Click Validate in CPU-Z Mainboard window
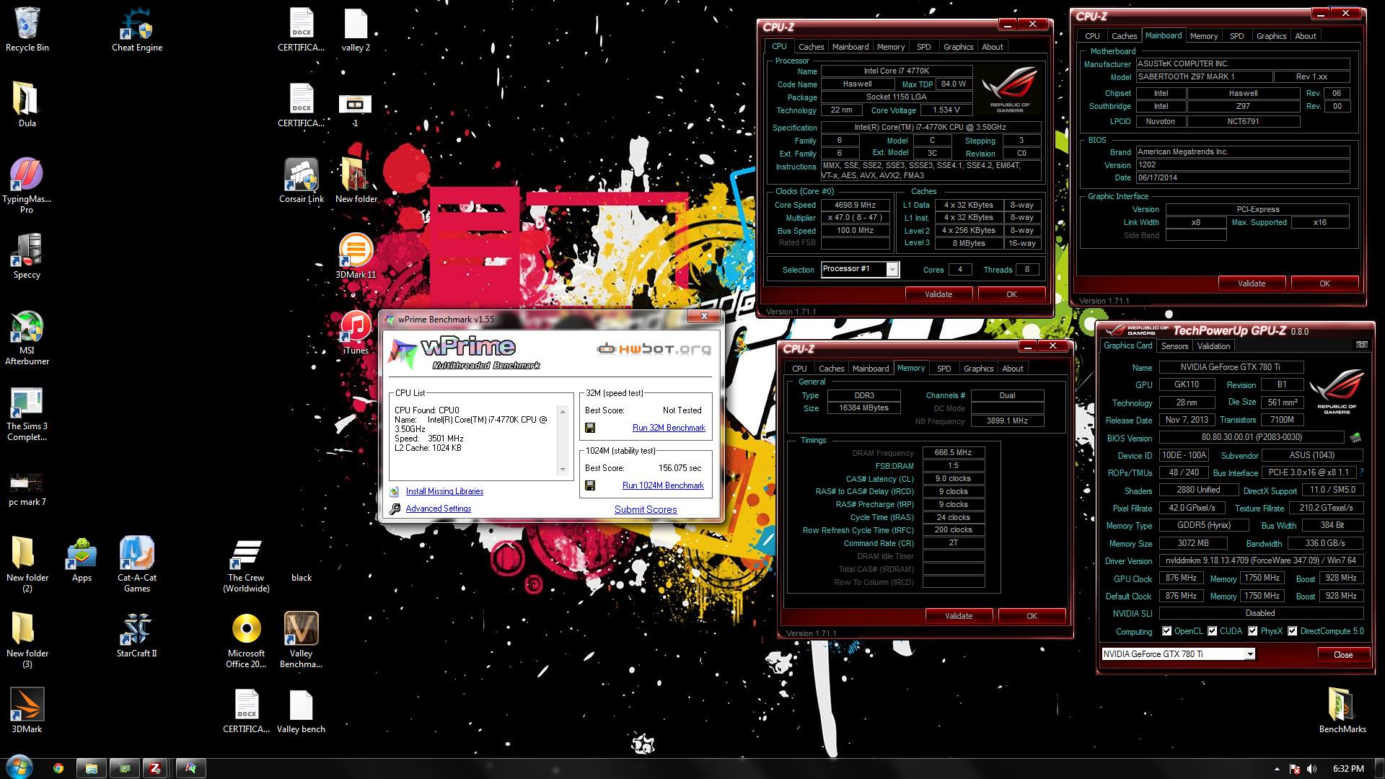Image resolution: width=1385 pixels, height=779 pixels. [x=1252, y=283]
